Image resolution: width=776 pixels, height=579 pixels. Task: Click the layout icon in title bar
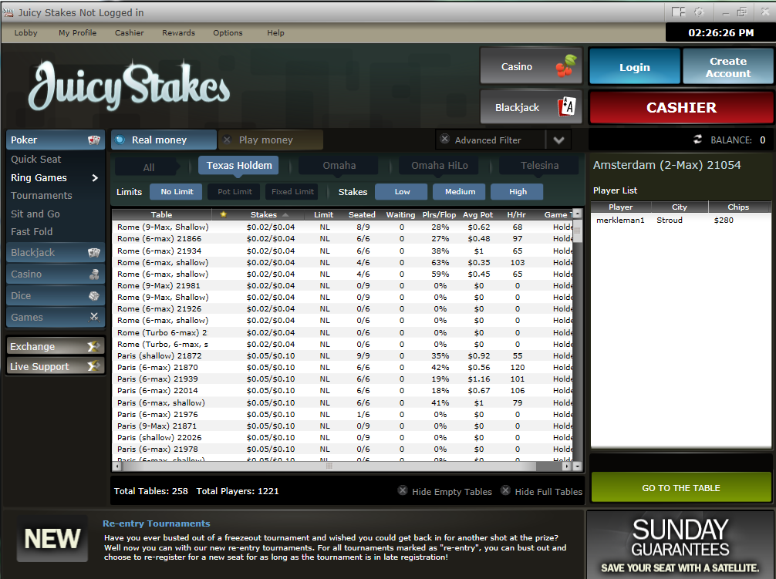click(x=678, y=12)
